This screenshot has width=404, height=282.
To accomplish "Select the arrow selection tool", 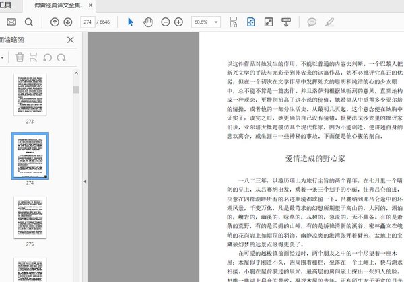I will click(x=131, y=22).
